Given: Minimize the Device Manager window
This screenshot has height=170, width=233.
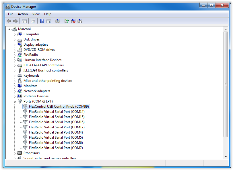Looking at the screenshot, I should 203,5.
